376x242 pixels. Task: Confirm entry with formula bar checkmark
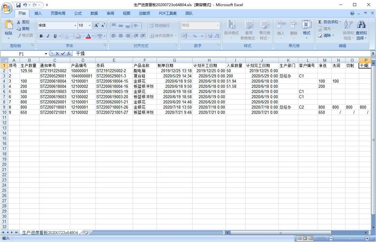tap(63, 54)
